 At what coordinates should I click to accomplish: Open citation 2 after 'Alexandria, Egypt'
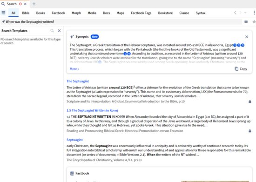point(239,45)
